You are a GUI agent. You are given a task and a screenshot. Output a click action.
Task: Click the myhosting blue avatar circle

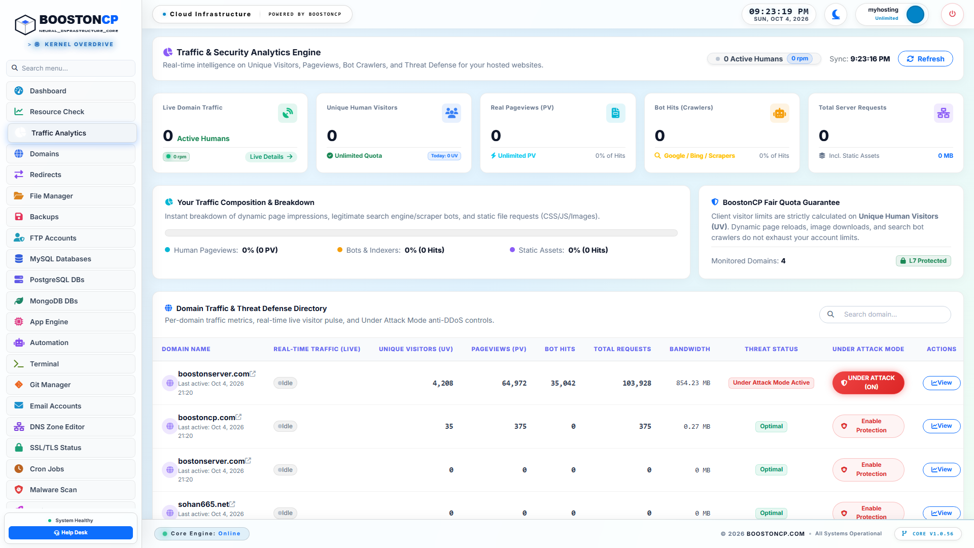[915, 14]
